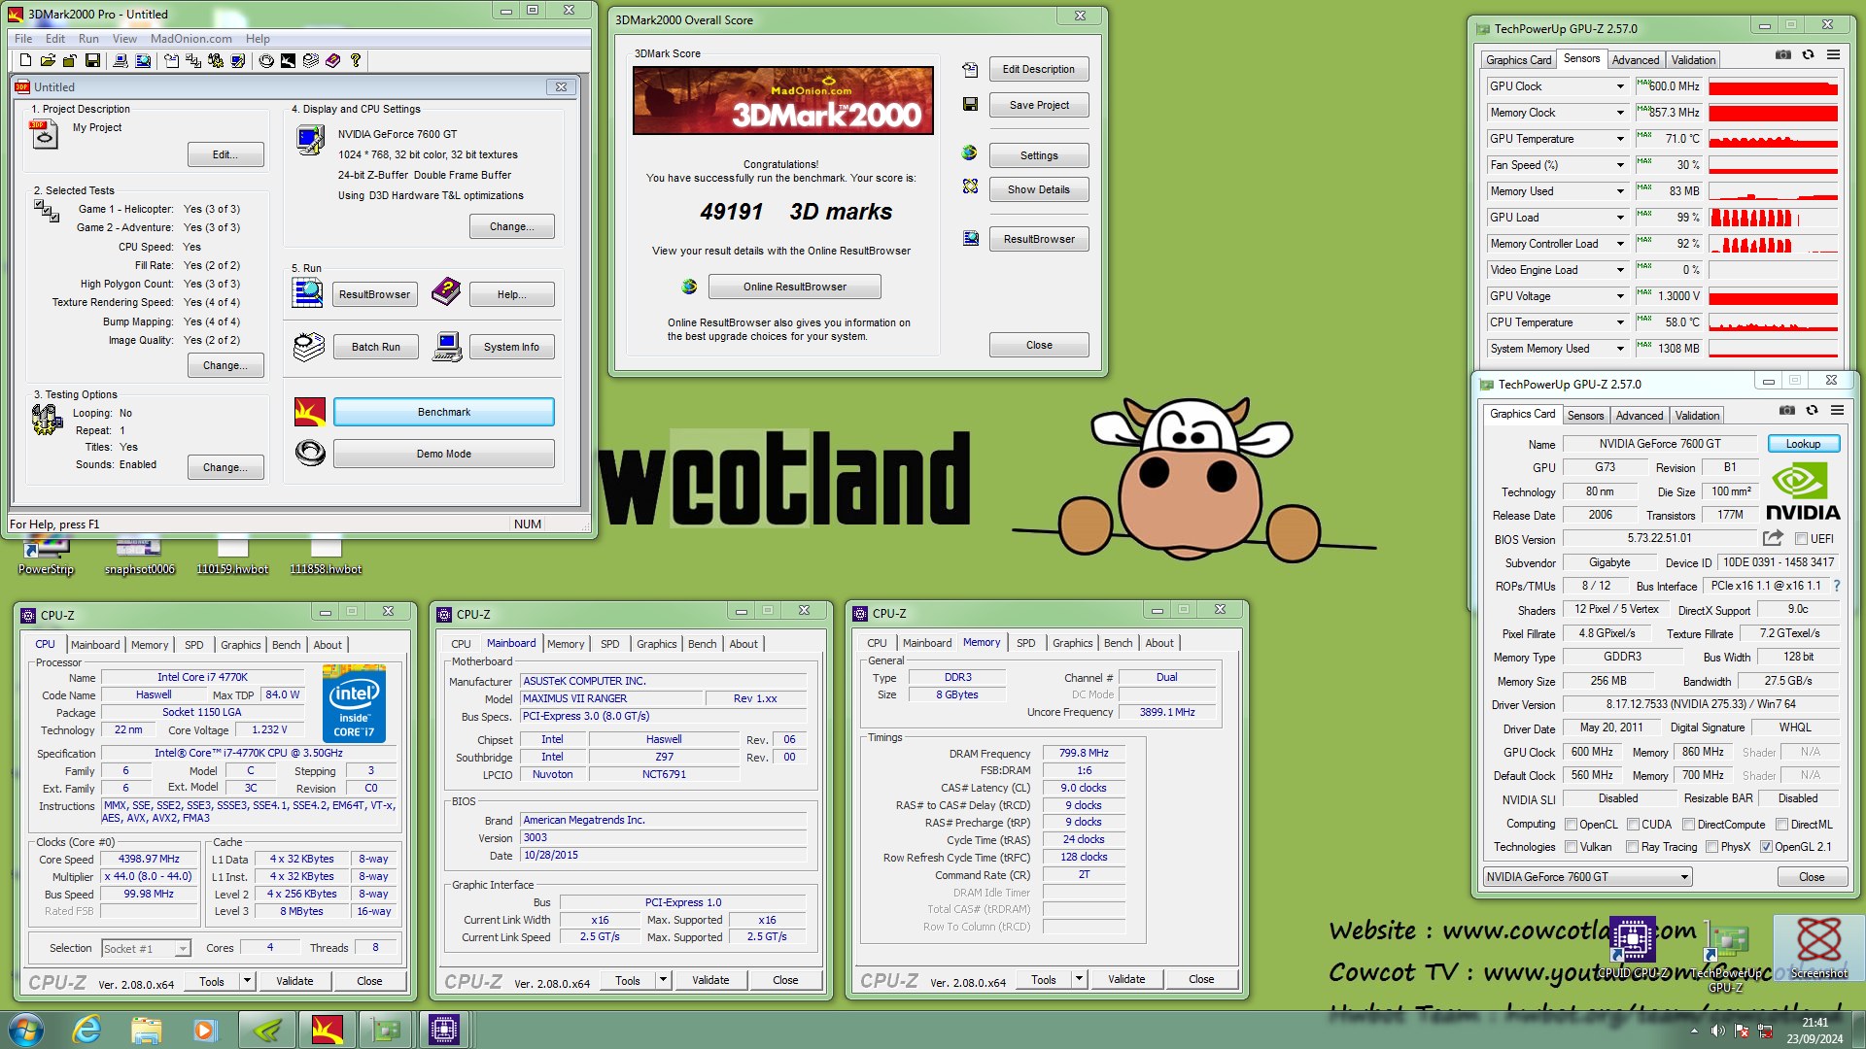The height and width of the screenshot is (1049, 1866).
Task: Click the Memory Controller Load sensor graph
Action: (1774, 244)
